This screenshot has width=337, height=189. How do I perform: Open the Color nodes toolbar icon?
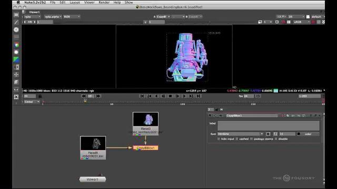[x=16, y=45]
